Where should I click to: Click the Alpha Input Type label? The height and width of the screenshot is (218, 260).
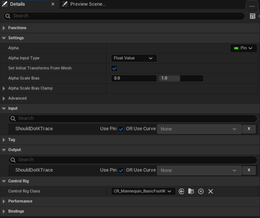24,58
